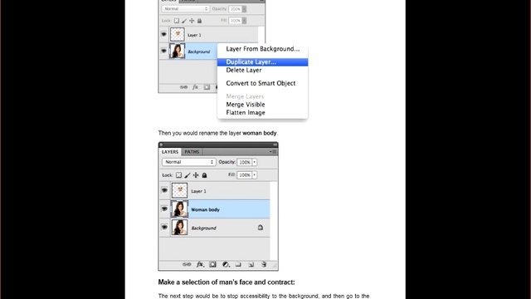Click Link layers icon in context-menu panel
531x299 pixels.
[183, 87]
